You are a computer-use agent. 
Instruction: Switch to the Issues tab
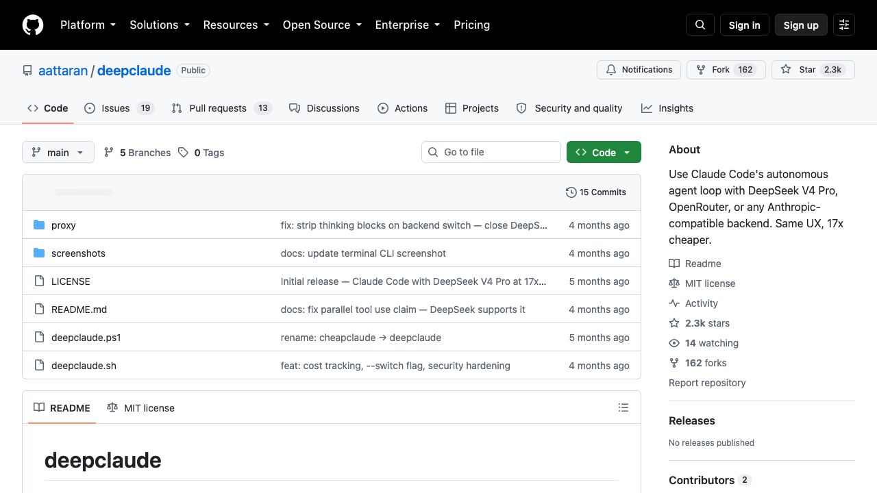tap(119, 108)
